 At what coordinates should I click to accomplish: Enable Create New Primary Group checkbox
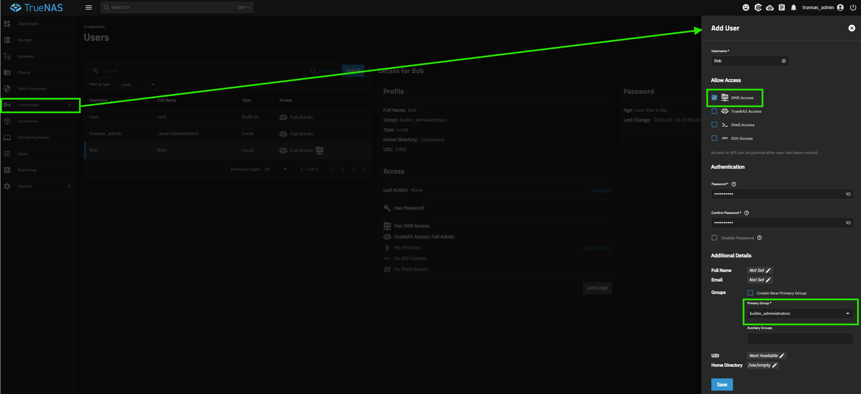click(x=750, y=293)
